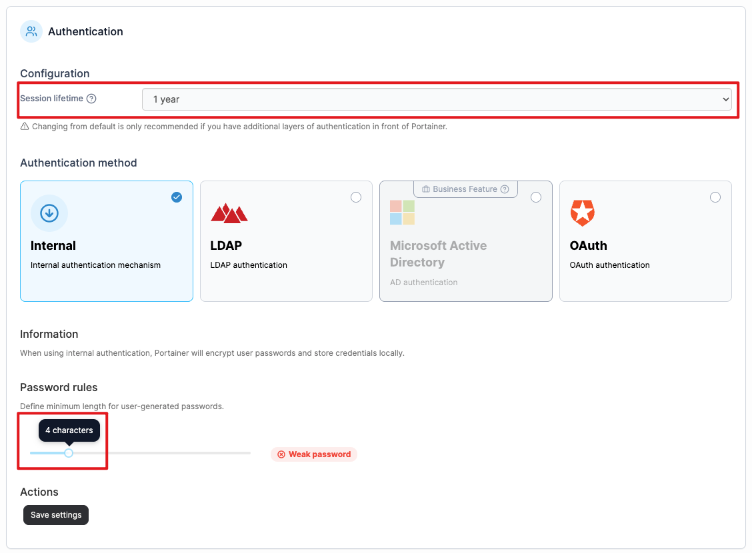The height and width of the screenshot is (553, 752).
Task: Select the OAuth radio button
Action: 715,197
